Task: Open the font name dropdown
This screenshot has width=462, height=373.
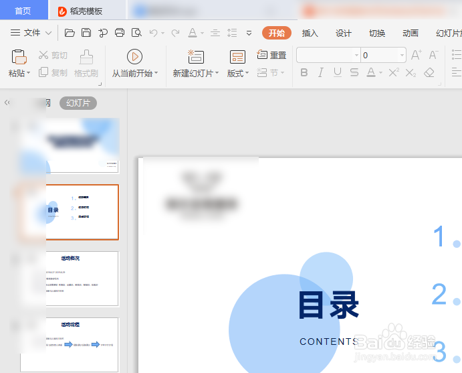Action: pyautogui.click(x=356, y=55)
